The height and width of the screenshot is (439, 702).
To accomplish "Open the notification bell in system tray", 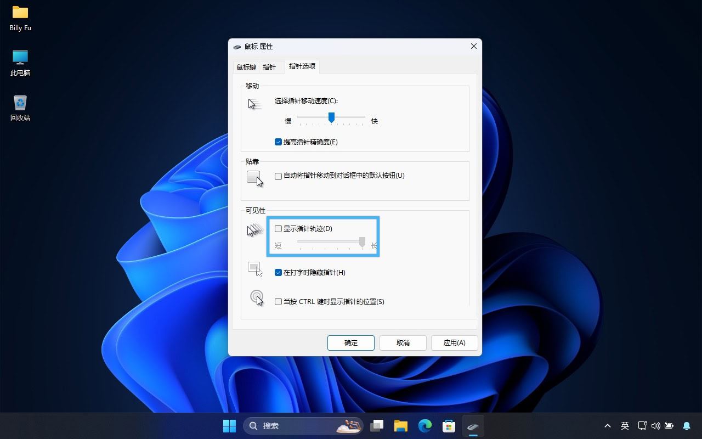I will 686,426.
